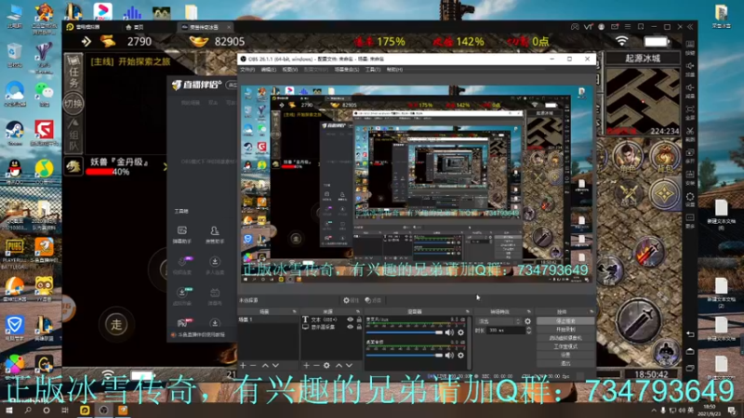Click Start Virtual Camera button in OBS

565,338
